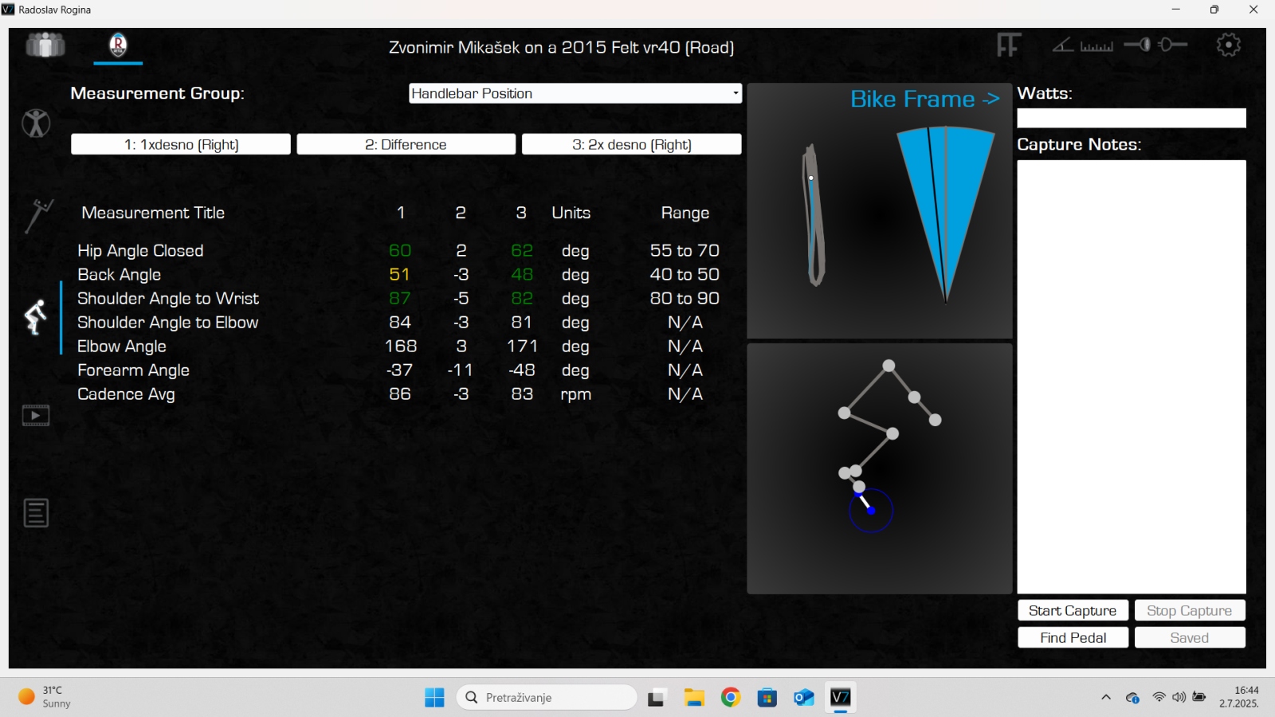The image size is (1275, 717).
Task: Open the weather widget showing 31°C
Action: (45, 697)
